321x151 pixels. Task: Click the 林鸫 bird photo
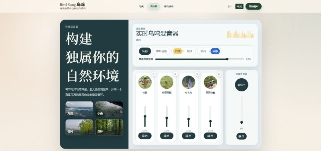(145, 82)
